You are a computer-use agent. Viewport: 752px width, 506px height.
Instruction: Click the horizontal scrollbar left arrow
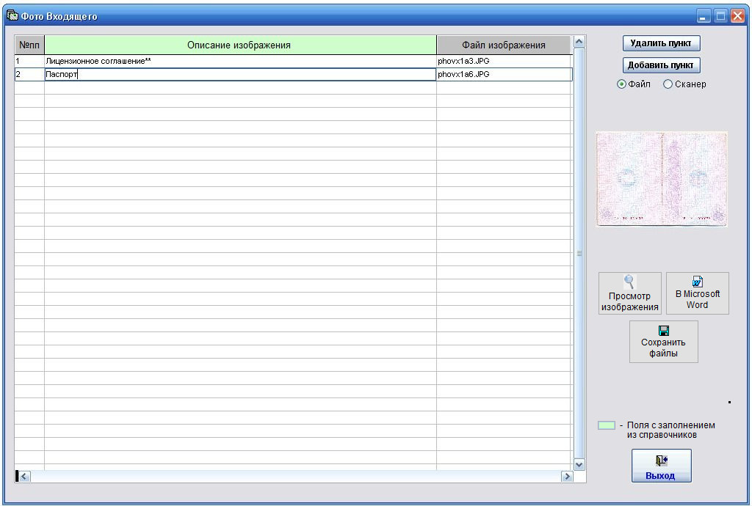(x=24, y=477)
